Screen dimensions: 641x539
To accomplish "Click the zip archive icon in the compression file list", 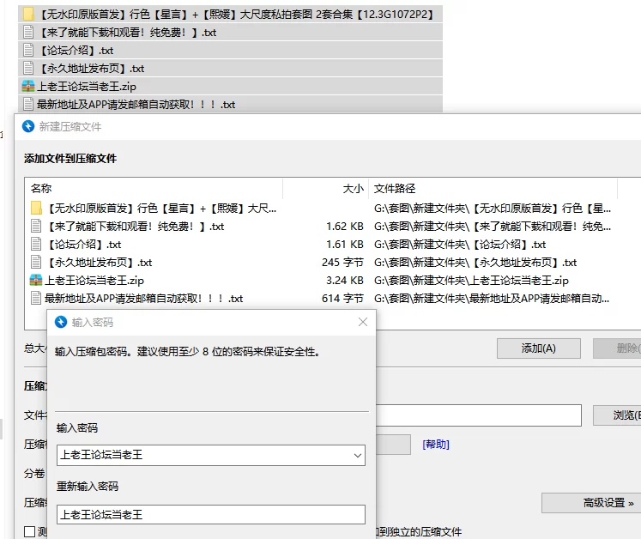I will (36, 280).
